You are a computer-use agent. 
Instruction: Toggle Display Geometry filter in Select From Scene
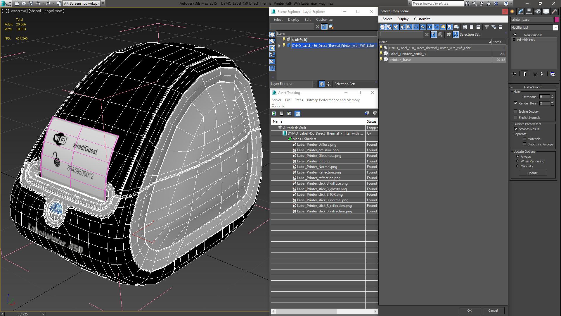click(382, 27)
